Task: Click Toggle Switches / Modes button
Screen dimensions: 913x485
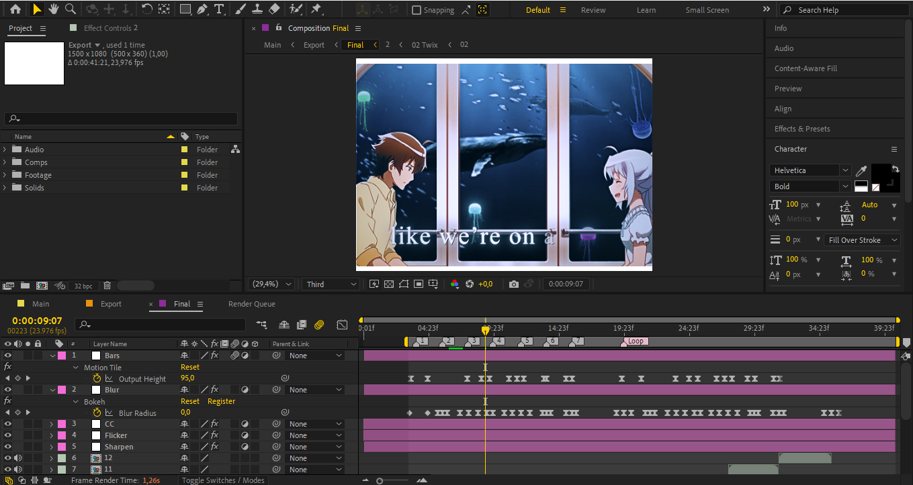Action: coord(224,480)
